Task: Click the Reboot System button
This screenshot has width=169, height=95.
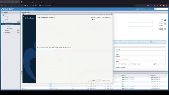Action: click(106, 80)
